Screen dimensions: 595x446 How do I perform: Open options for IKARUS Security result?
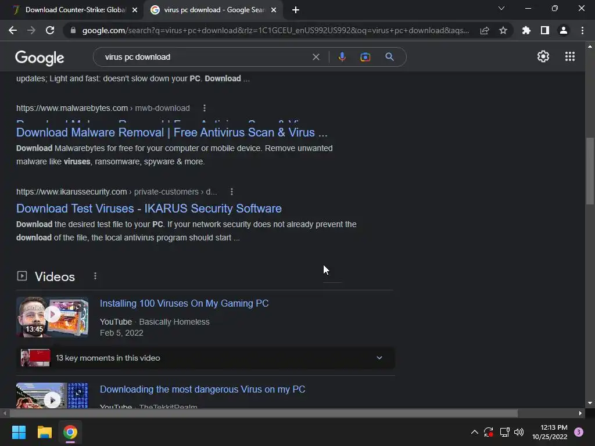pos(232,192)
